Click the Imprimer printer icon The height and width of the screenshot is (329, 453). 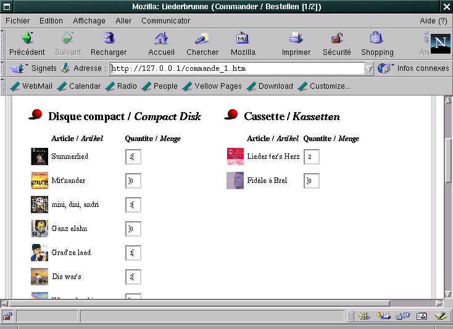pyautogui.click(x=296, y=39)
